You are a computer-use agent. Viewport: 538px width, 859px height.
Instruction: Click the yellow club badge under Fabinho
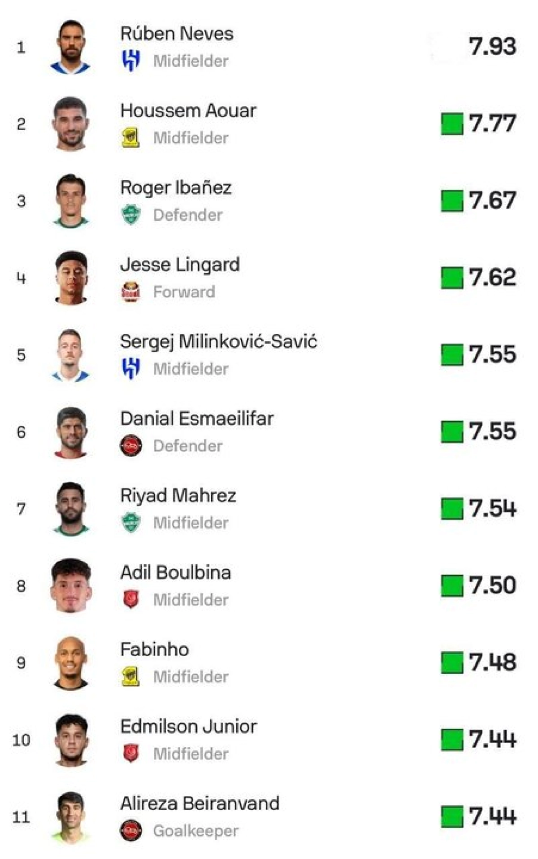click(x=130, y=676)
